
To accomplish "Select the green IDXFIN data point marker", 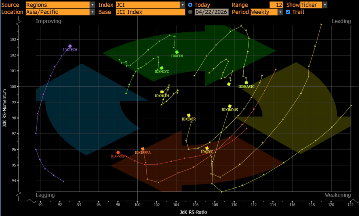I will click(x=177, y=52).
